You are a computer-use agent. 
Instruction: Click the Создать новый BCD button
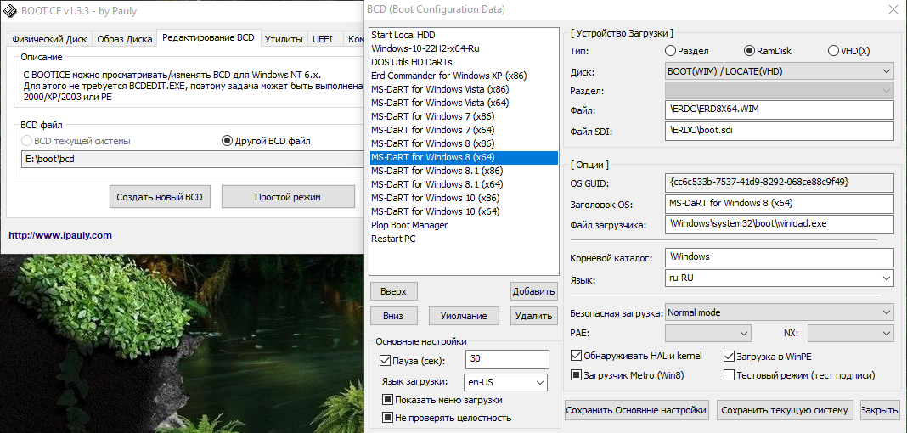point(160,197)
